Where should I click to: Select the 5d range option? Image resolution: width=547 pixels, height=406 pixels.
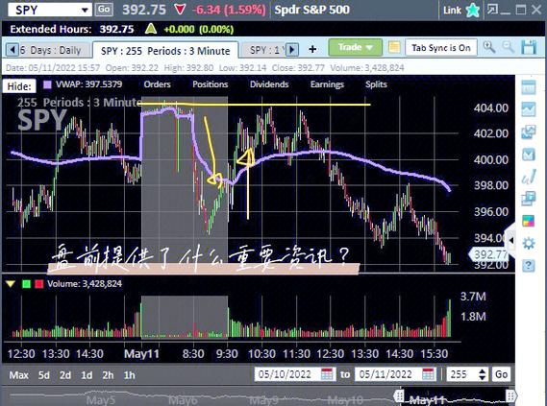(x=43, y=375)
